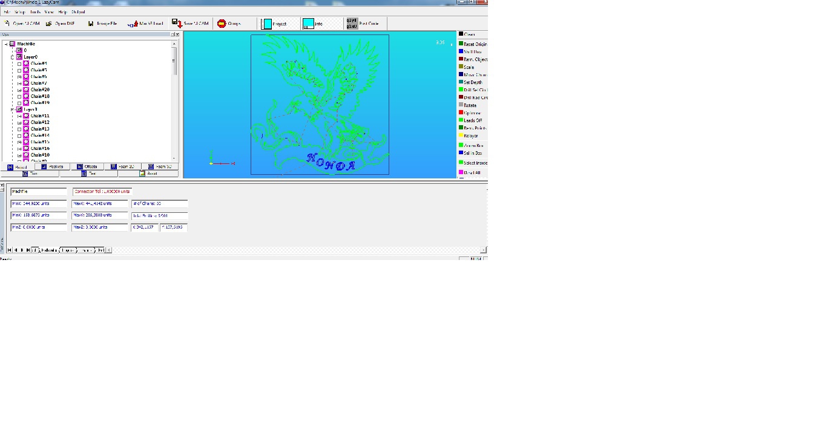This screenshot has width=813, height=433.
Task: Open the Tools menu
Action: (x=35, y=12)
